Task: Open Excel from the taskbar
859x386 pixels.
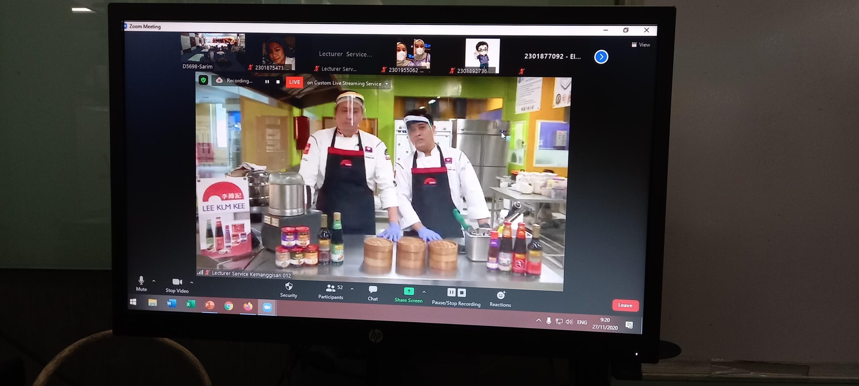Action: 191,304
